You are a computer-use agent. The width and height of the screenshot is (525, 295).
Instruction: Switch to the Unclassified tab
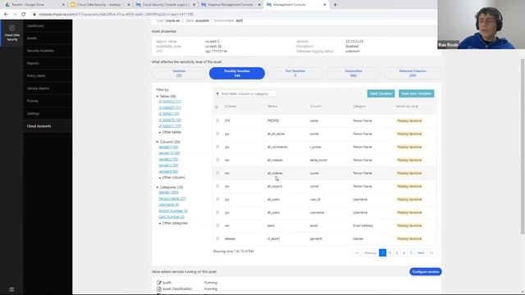[x=354, y=73]
